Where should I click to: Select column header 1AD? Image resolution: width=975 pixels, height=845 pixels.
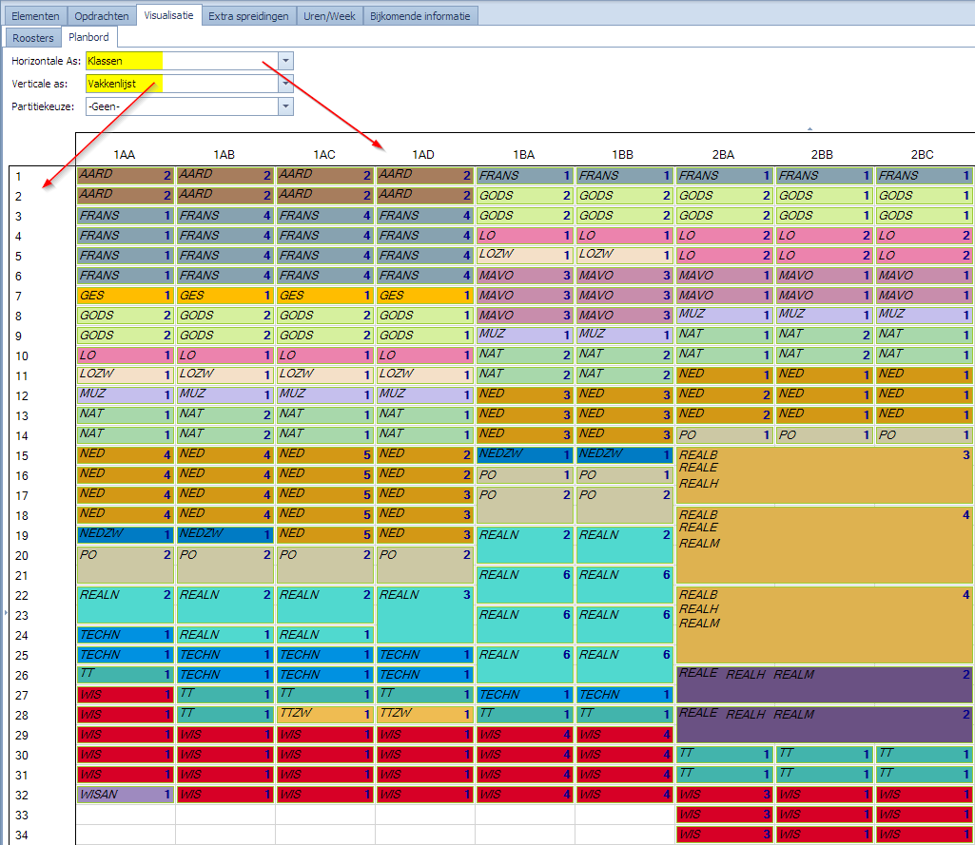[423, 155]
